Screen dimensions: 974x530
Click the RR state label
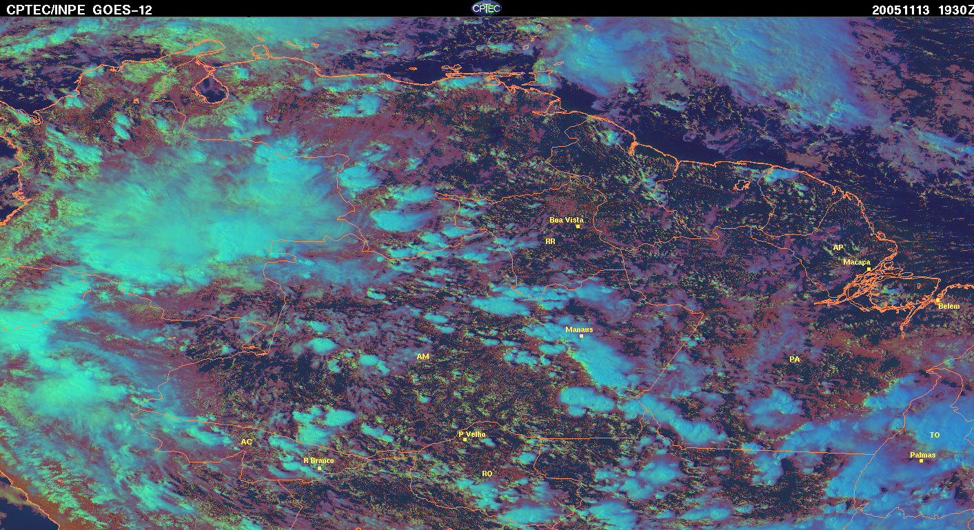tap(550, 242)
